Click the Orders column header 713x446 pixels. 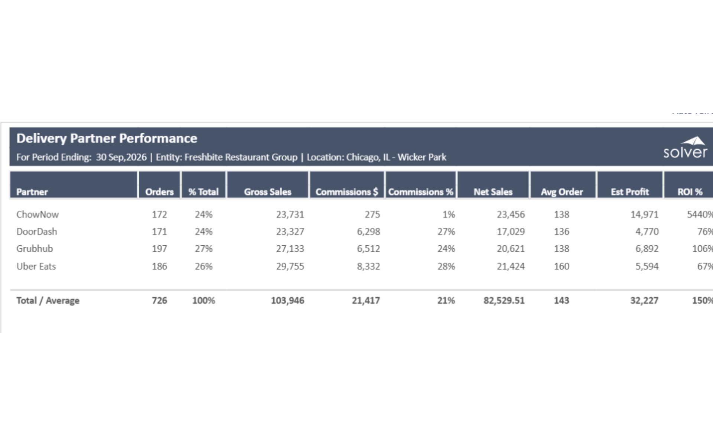click(x=159, y=192)
